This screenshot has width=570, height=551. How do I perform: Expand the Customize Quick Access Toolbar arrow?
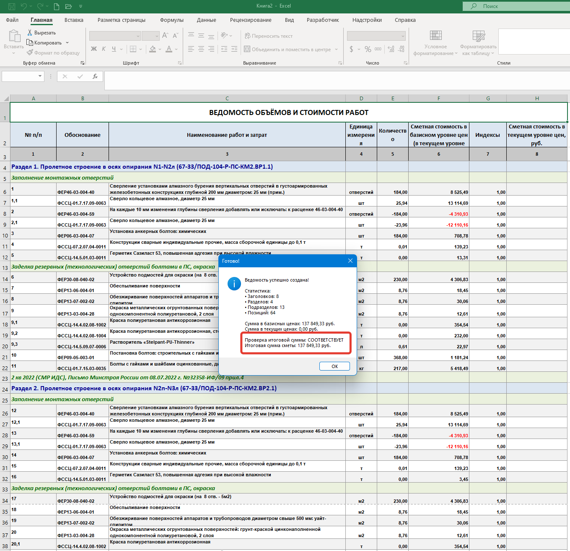(80, 6)
